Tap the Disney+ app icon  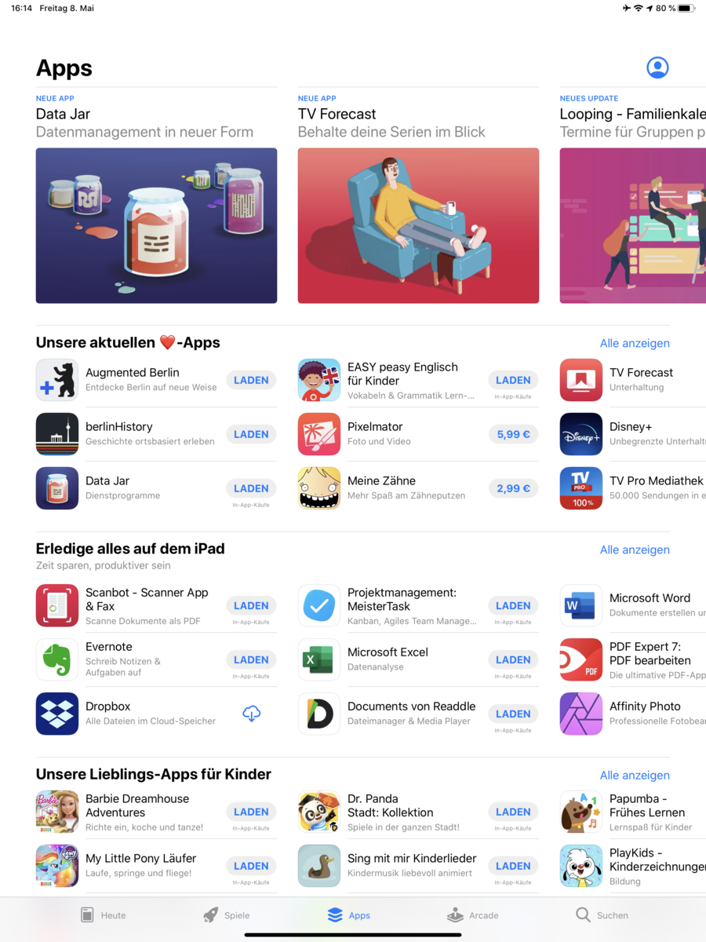point(581,434)
